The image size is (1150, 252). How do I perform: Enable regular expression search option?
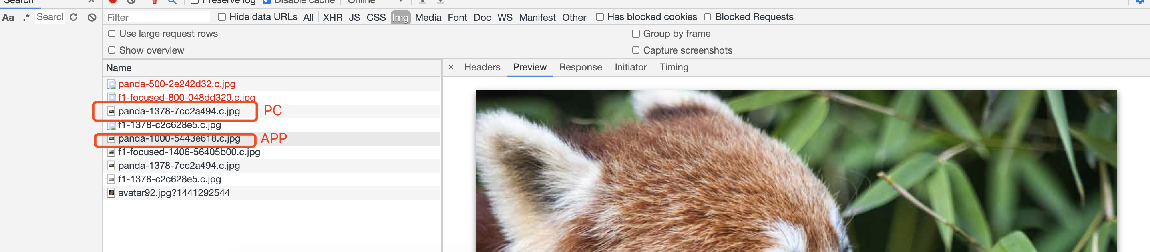[26, 17]
